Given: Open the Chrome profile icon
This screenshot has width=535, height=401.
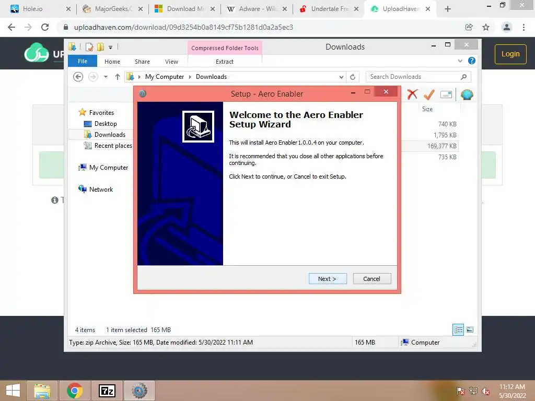Looking at the screenshot, I should [x=507, y=27].
